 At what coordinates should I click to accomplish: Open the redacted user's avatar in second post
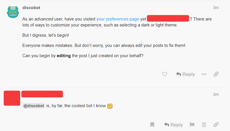12,98
